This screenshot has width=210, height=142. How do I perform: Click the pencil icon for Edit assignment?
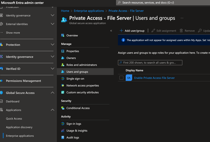tap(153, 31)
